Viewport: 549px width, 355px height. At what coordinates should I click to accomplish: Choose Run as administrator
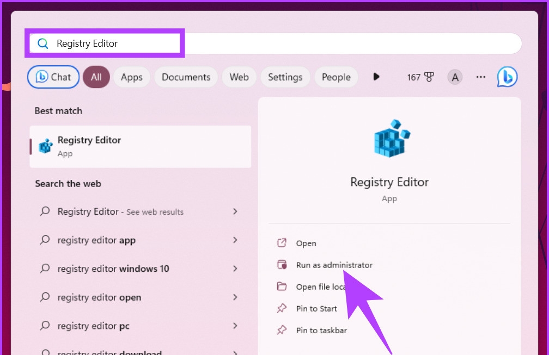click(334, 265)
